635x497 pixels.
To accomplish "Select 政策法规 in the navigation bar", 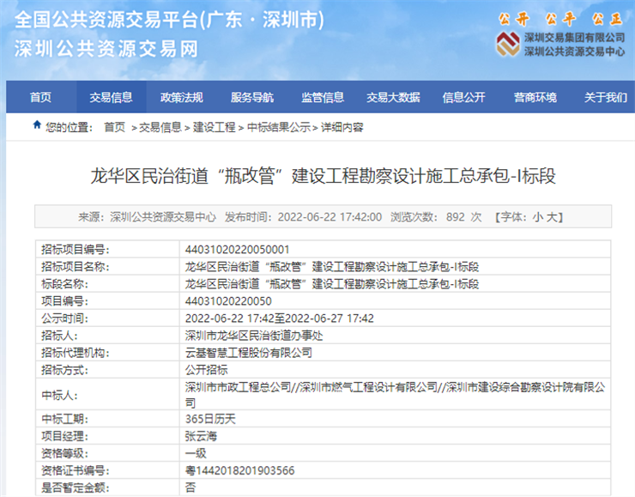I will tap(181, 98).
